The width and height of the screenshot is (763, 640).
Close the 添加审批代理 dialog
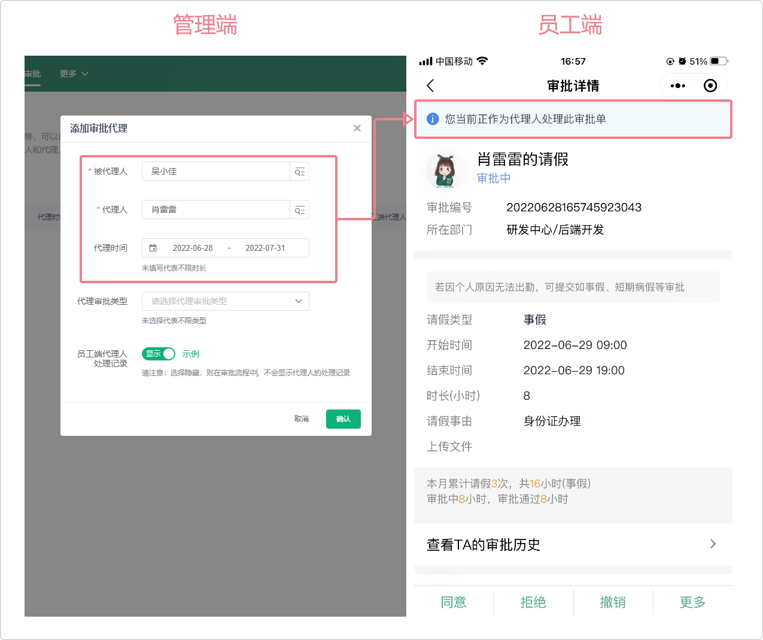tap(357, 128)
